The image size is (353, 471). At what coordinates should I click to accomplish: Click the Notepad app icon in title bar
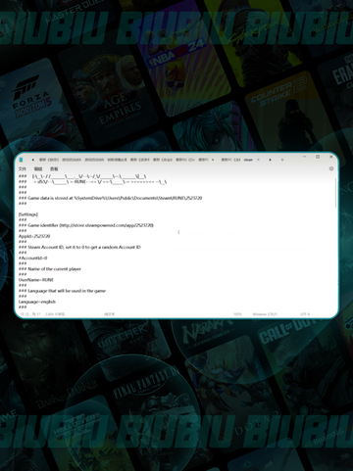[21, 160]
